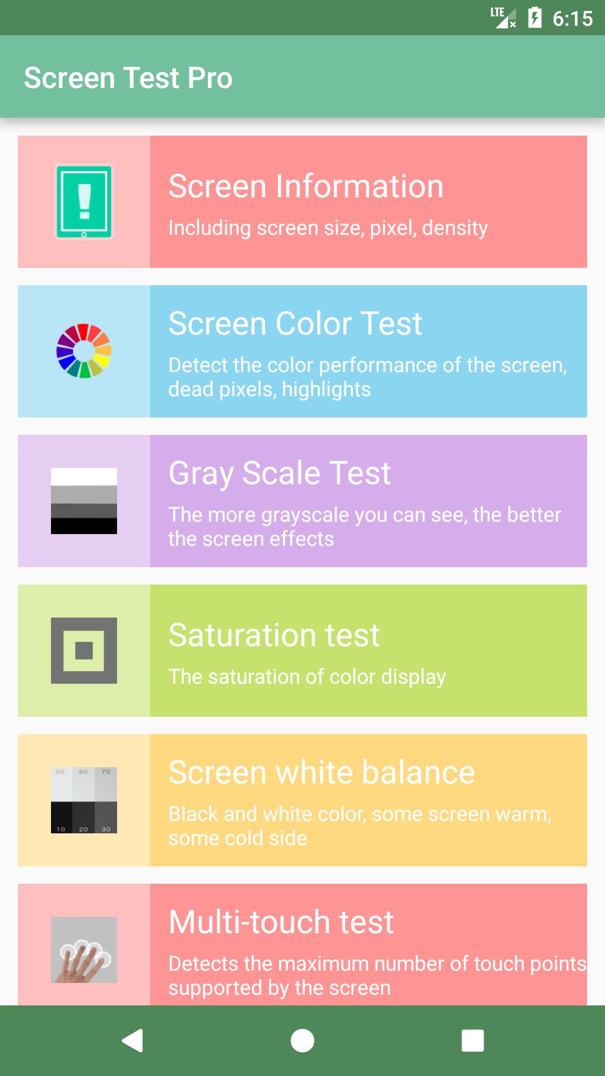Tap the multi-touch hand icon
This screenshot has height=1076, width=605.
[84, 950]
